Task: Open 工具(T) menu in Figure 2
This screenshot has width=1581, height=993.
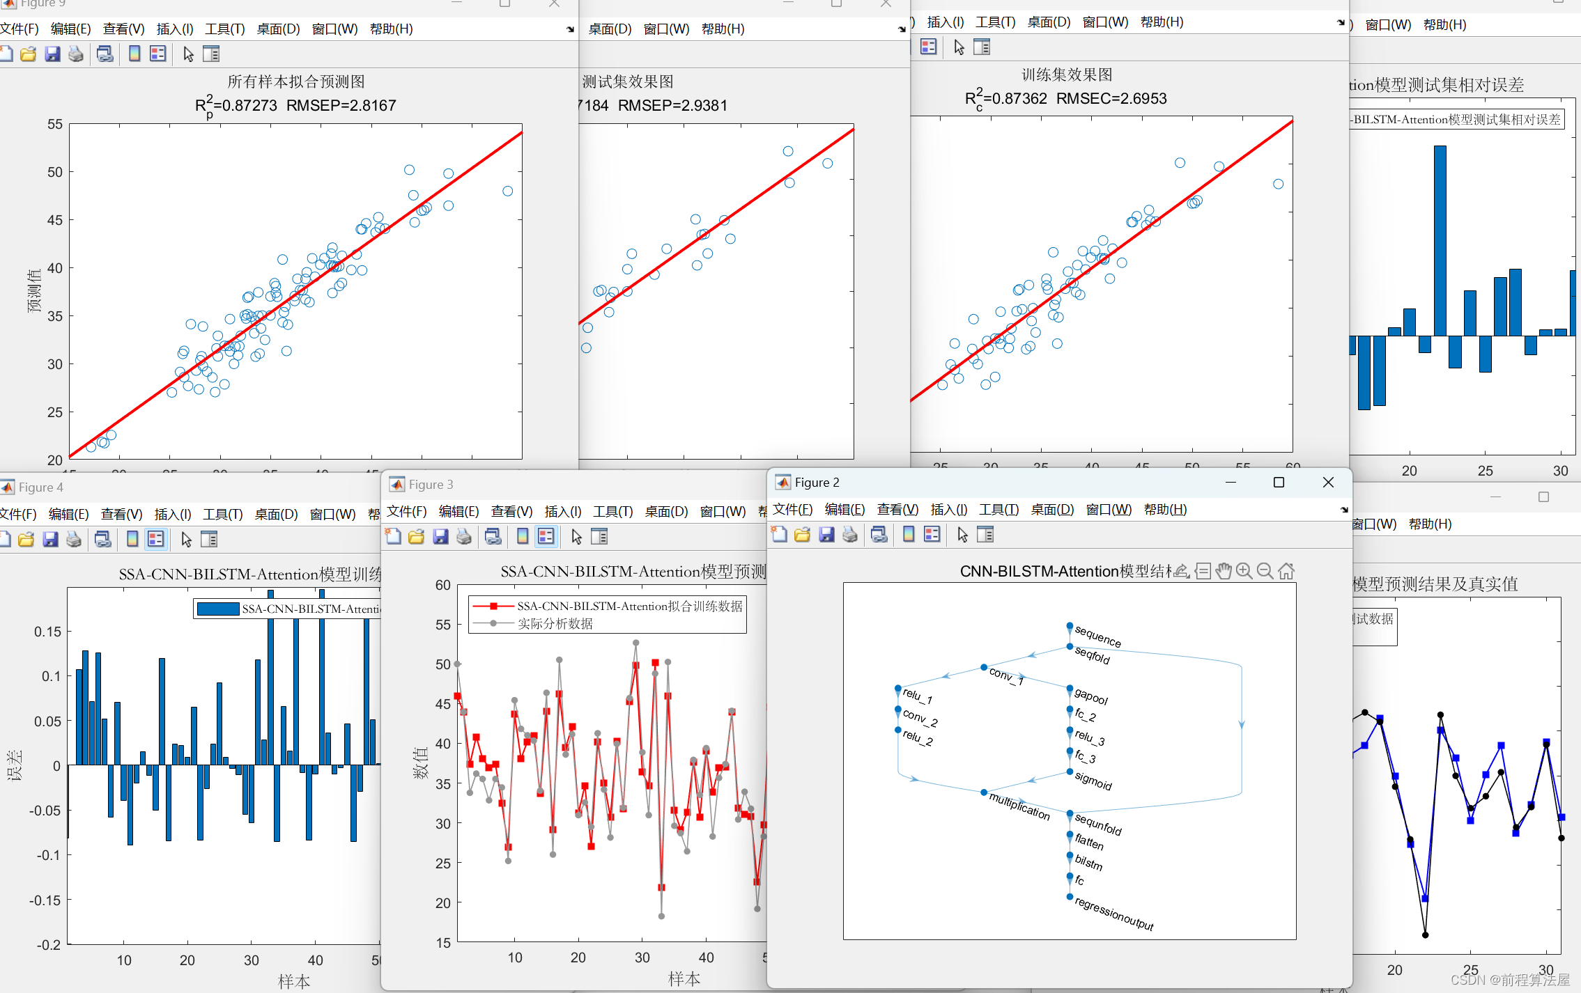Action: pos(998,510)
